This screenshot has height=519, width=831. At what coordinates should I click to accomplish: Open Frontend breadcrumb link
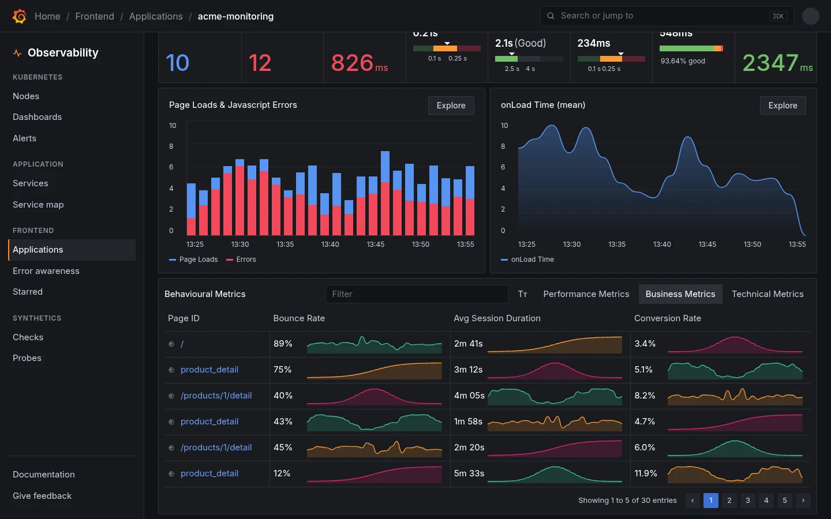(95, 16)
